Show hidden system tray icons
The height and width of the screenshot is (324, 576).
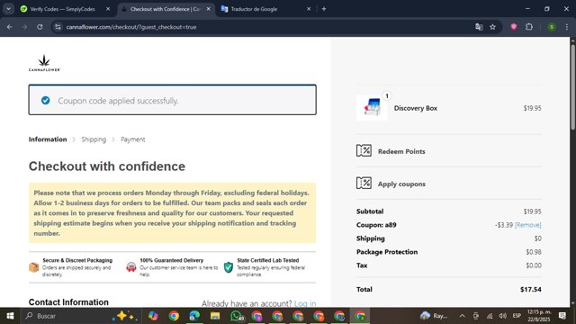coord(462,316)
